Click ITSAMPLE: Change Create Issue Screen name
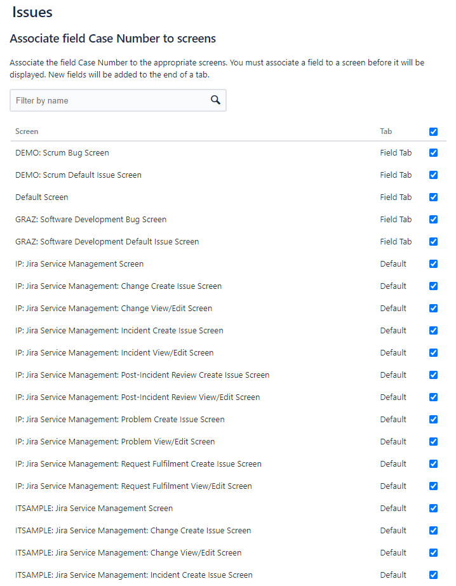 (133, 530)
